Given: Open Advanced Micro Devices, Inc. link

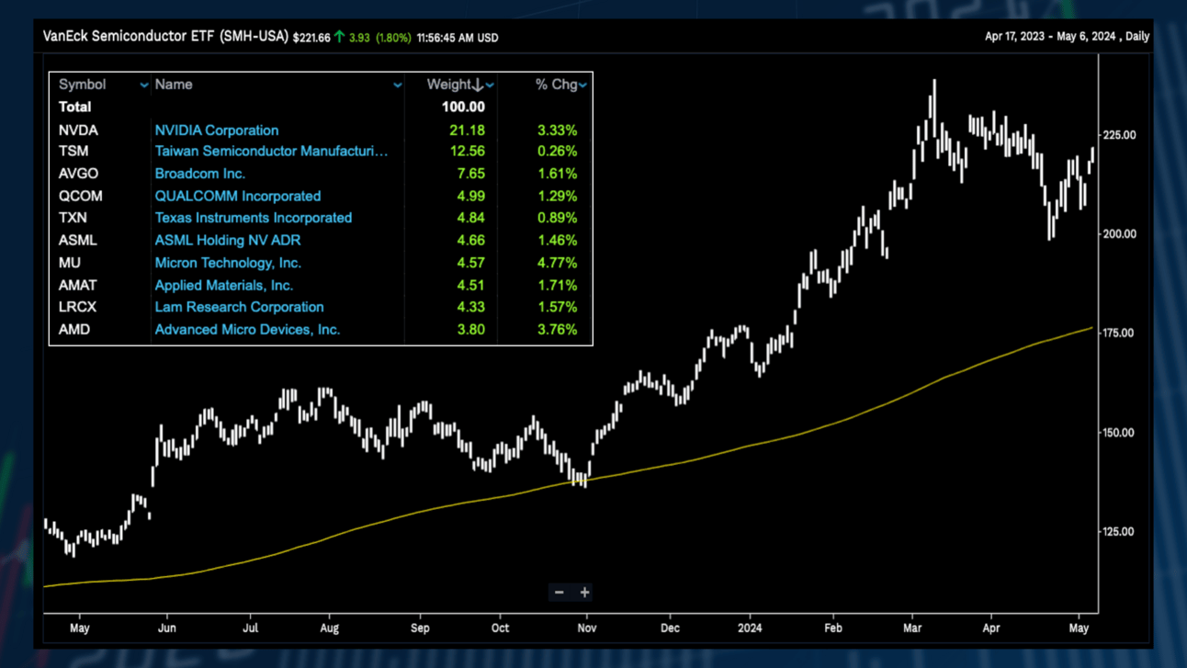Looking at the screenshot, I should (x=247, y=329).
